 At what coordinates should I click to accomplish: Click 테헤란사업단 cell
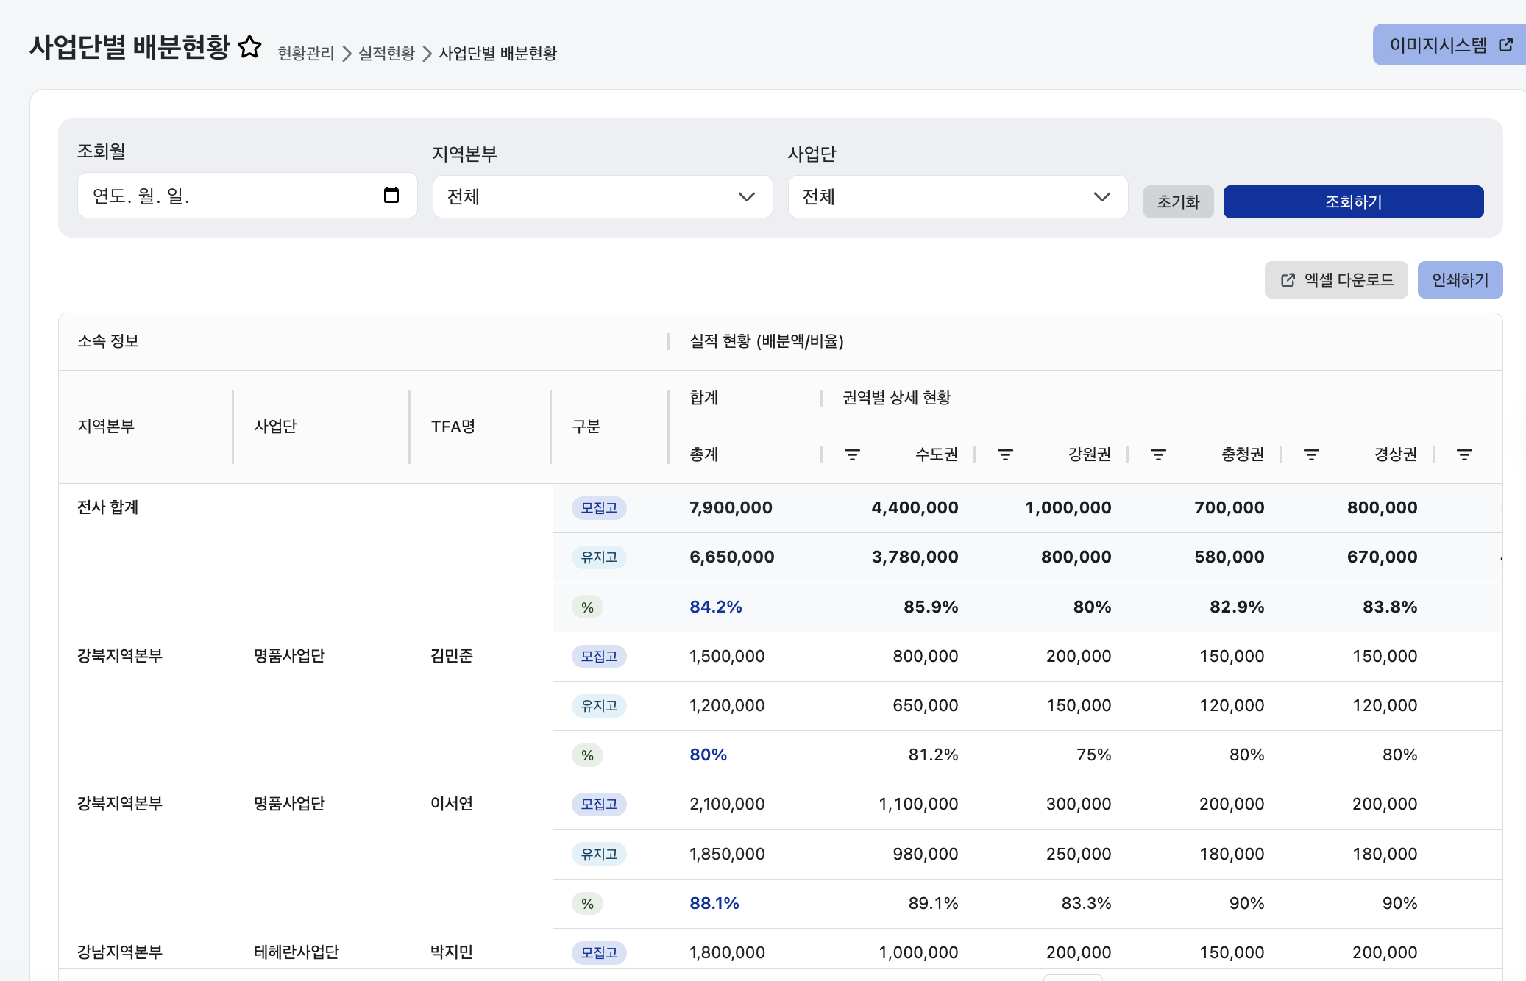click(x=296, y=952)
